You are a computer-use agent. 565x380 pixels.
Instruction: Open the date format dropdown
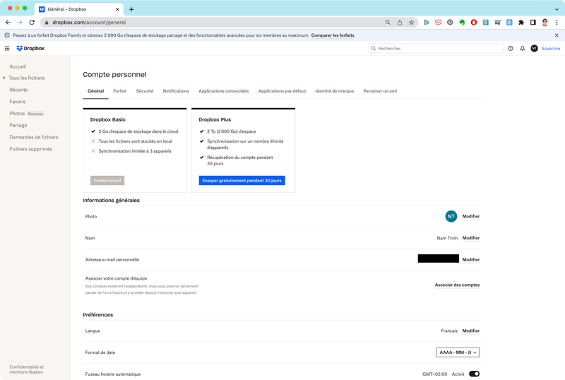click(x=458, y=352)
